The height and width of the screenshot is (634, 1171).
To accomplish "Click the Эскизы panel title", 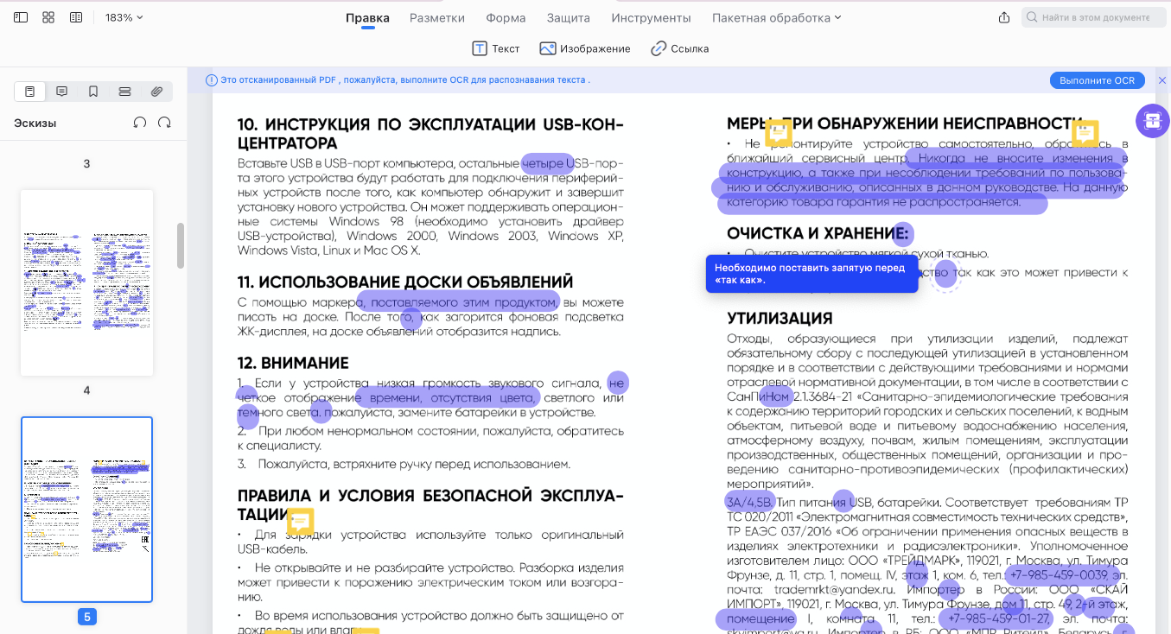I will [x=35, y=123].
